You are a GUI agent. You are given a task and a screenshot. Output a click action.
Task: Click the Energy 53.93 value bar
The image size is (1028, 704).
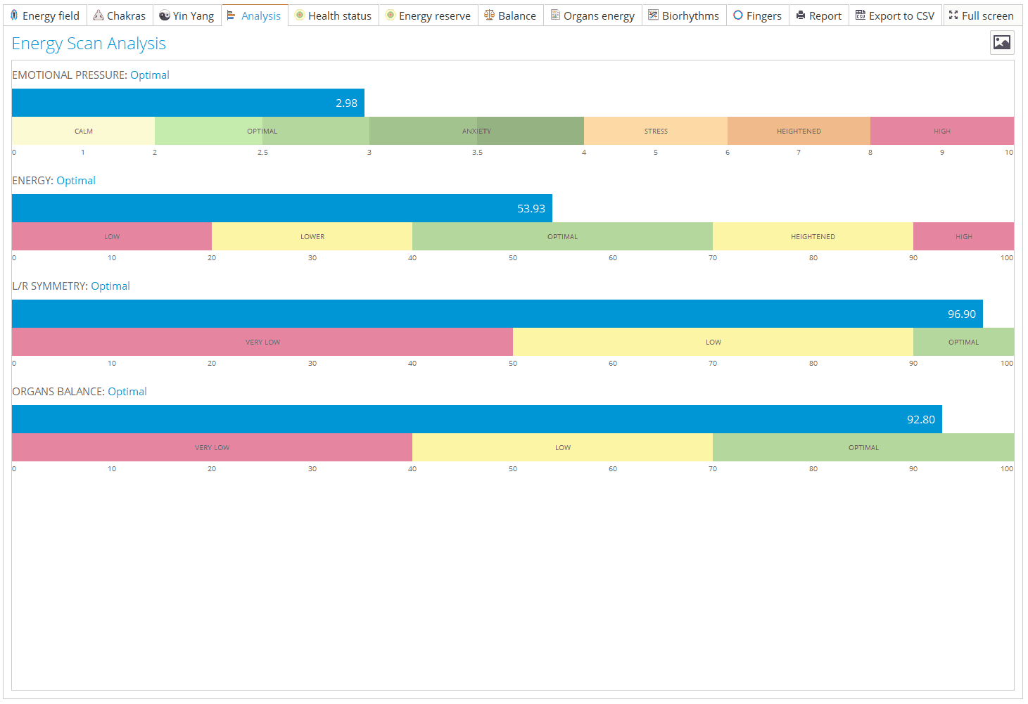point(281,208)
